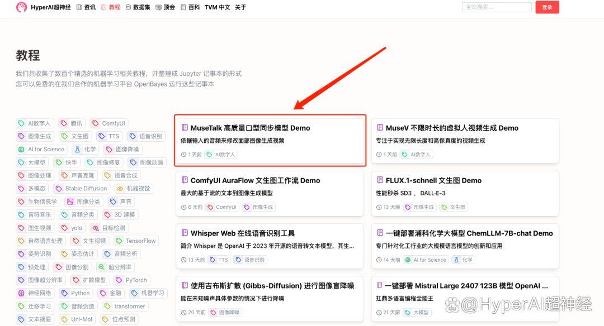
Task: Filter tutorials by sidebar Uni-Mol tag
Action: click(77, 319)
